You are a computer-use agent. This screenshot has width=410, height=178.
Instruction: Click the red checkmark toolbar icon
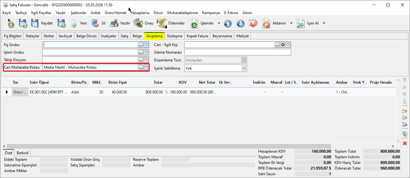point(253,24)
